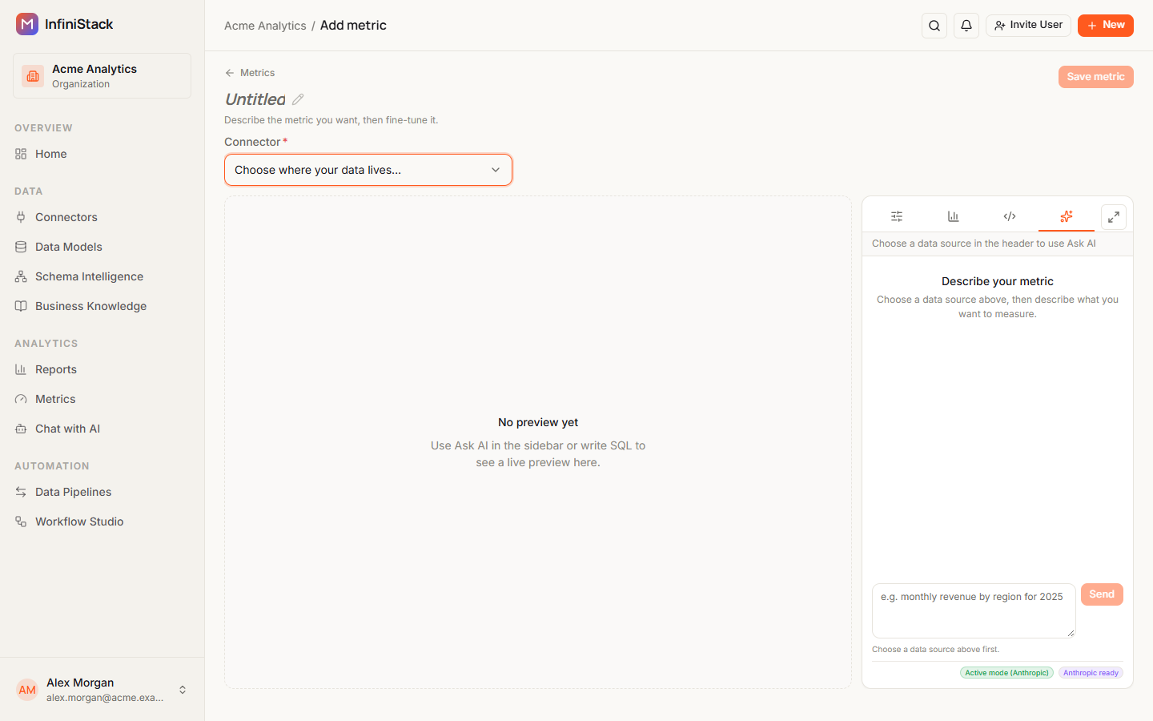Open Metrics in the sidebar
The image size is (1153, 721).
pyautogui.click(x=102, y=399)
